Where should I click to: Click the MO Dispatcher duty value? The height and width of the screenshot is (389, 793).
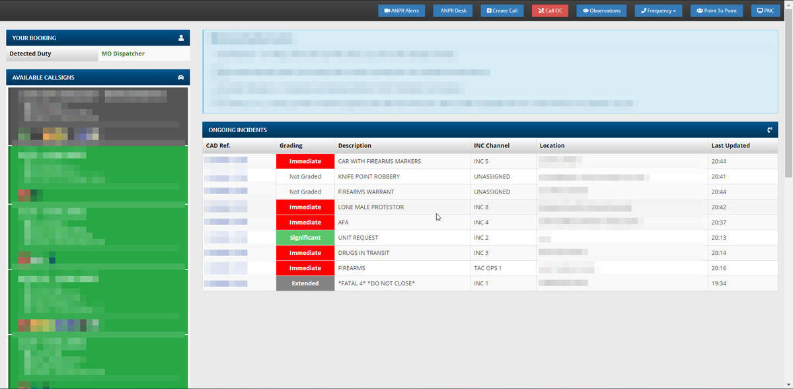click(123, 53)
